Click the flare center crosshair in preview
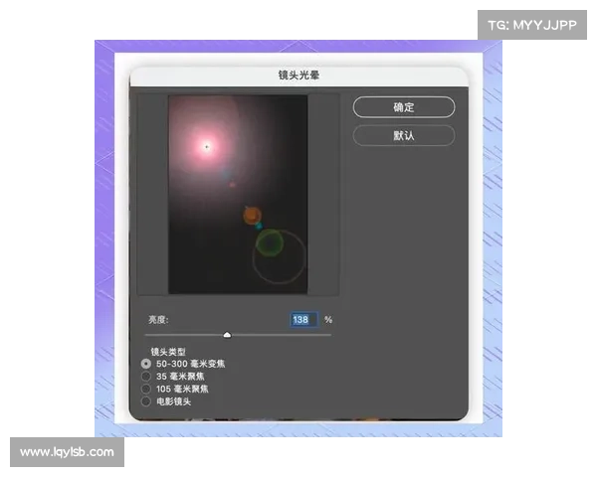The height and width of the screenshot is (477, 597). [x=207, y=146]
